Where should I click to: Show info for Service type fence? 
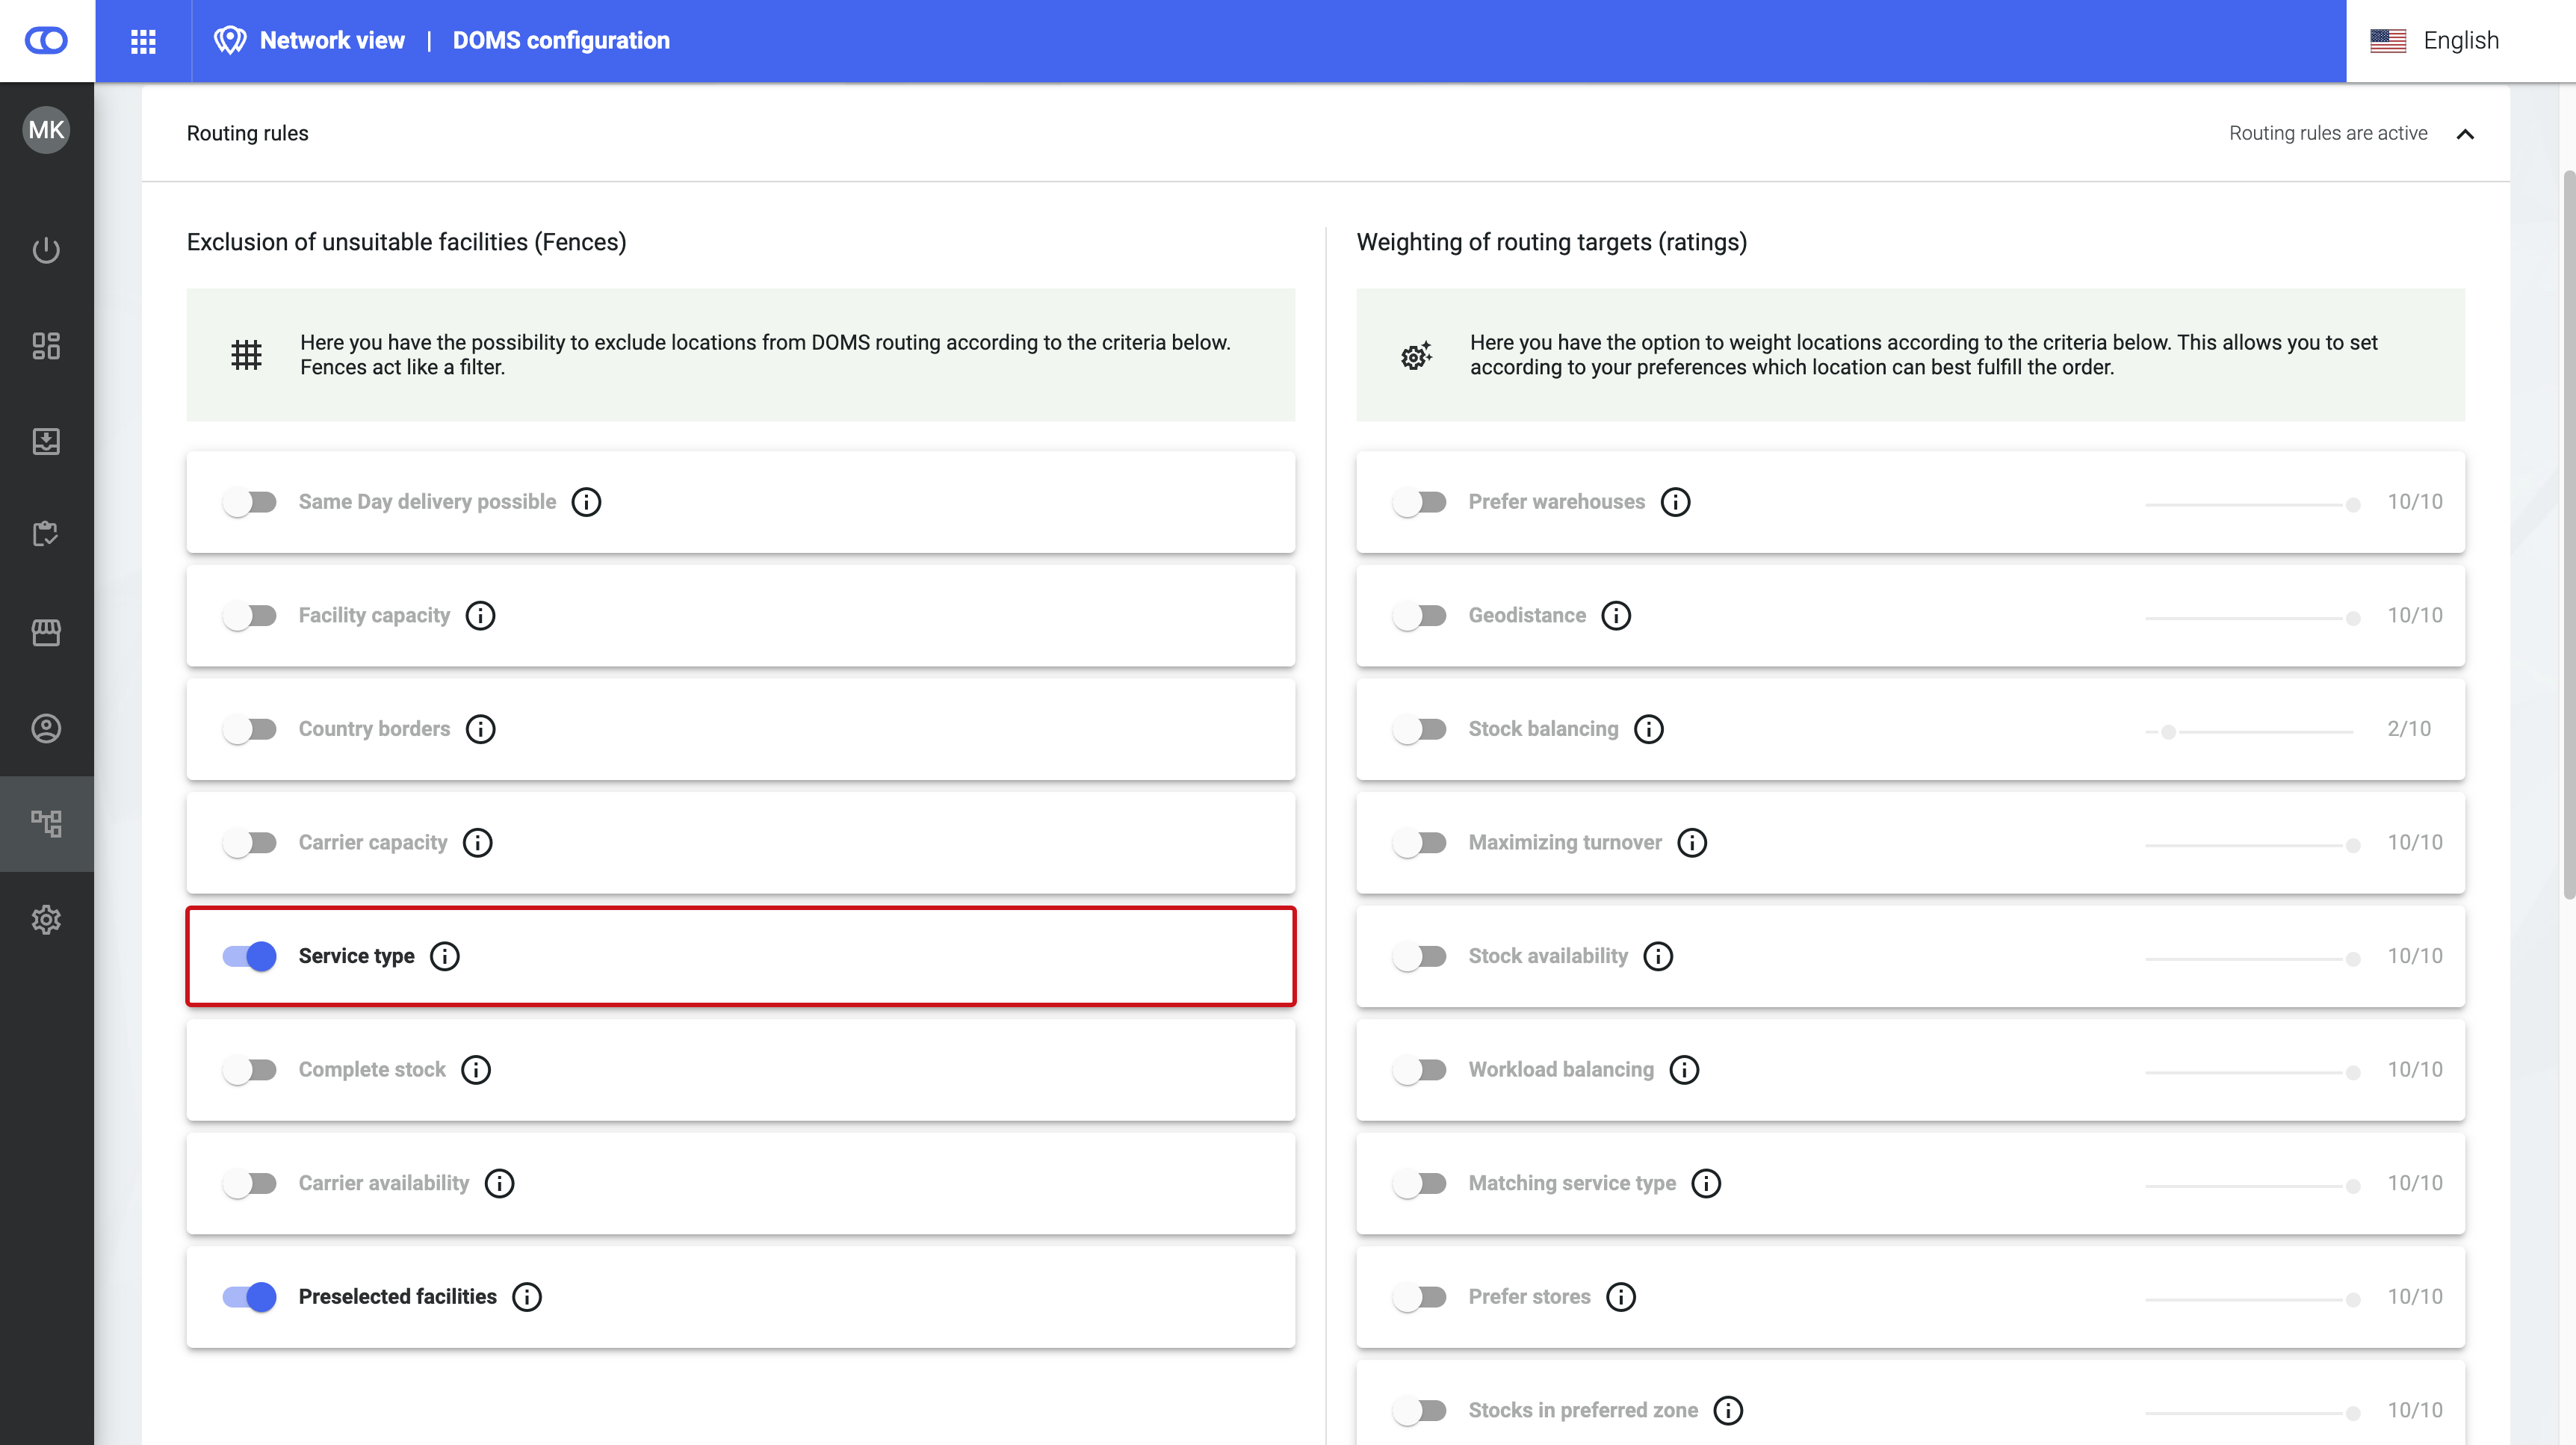[x=445, y=956]
